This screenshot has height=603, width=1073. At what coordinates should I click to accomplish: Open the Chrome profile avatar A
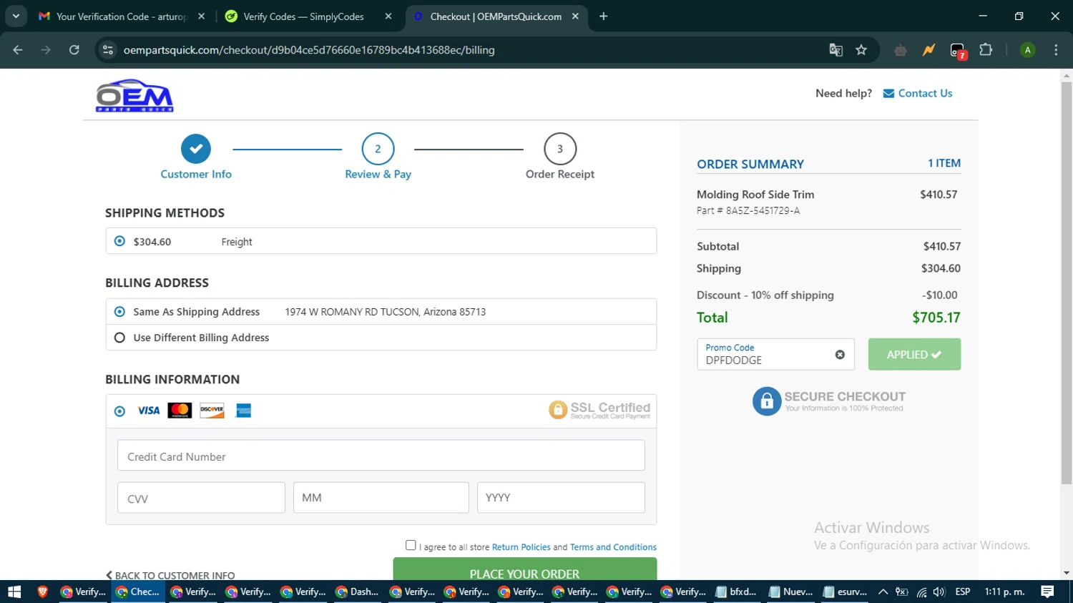click(1027, 50)
